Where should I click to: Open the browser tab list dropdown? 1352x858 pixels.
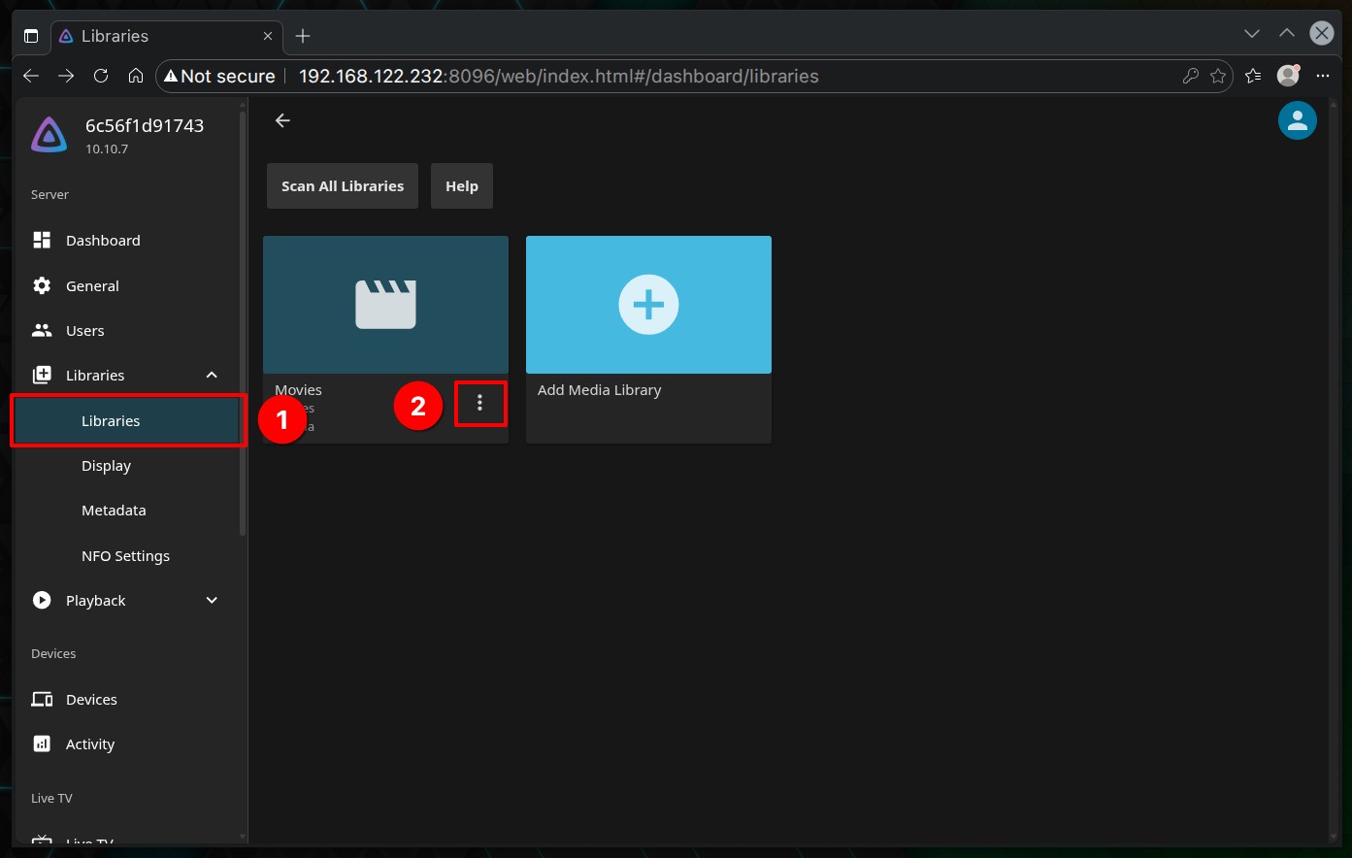tap(1252, 34)
